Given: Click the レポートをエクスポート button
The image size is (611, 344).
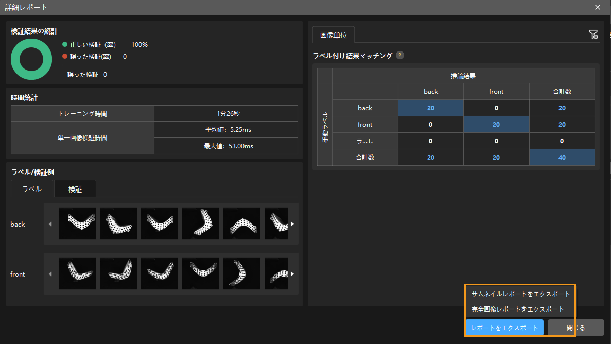Looking at the screenshot, I should pos(504,328).
